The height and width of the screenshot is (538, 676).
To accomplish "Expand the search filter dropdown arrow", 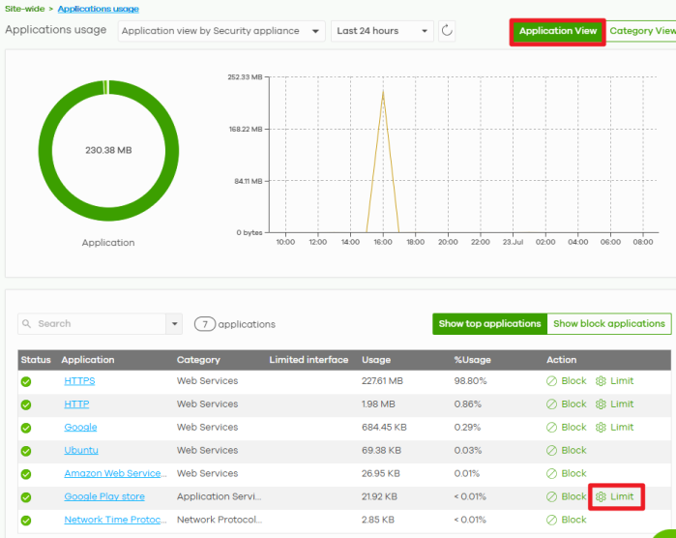I will 174,323.
